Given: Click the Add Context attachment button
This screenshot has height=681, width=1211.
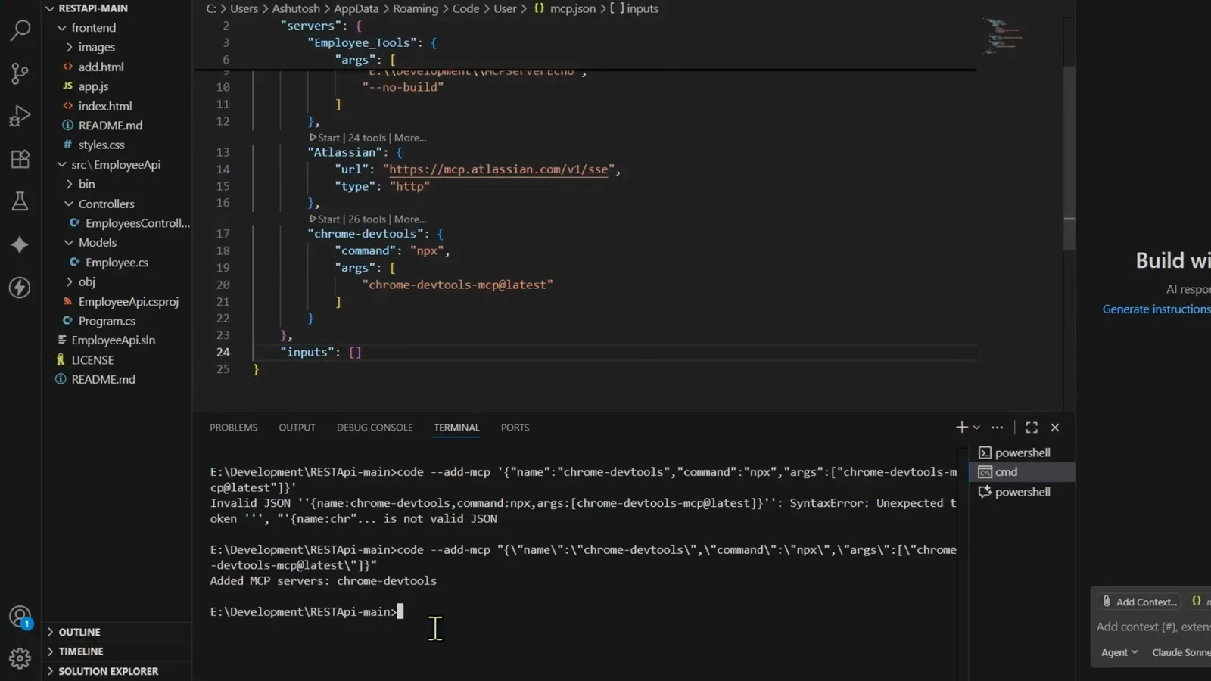Looking at the screenshot, I should 1139,602.
